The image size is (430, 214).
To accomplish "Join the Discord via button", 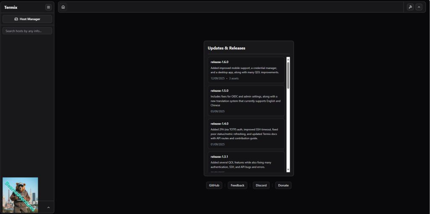I will point(261,185).
